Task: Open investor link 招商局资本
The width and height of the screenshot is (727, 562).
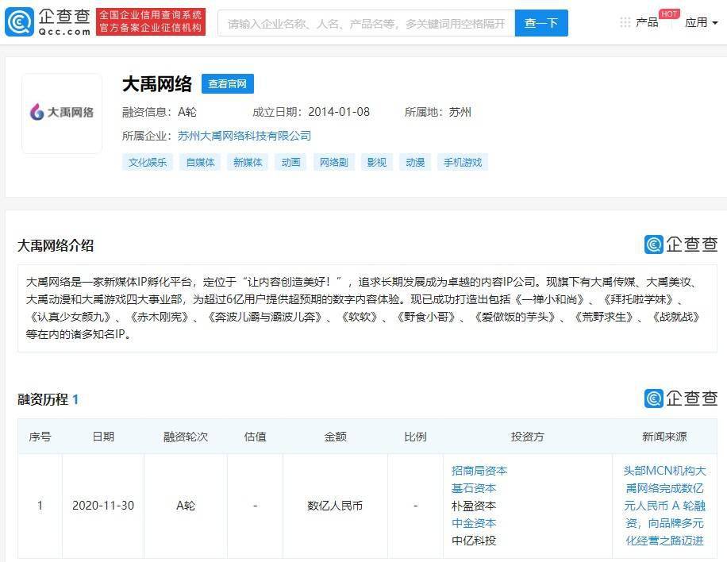Action: (479, 471)
